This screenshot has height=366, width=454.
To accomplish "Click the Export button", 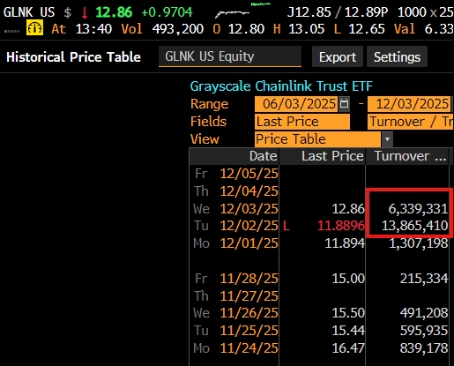I will [338, 56].
